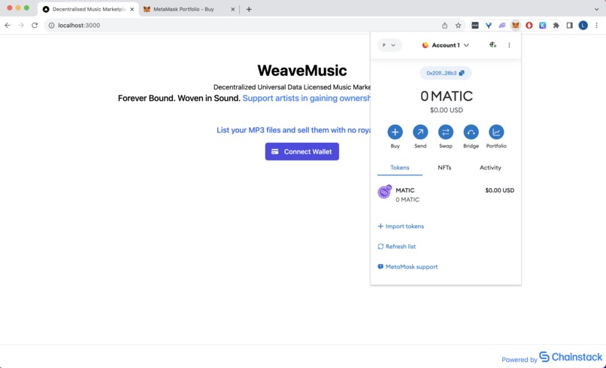This screenshot has height=368, width=606.
Task: Expand the Account 1 dropdown
Action: pyautogui.click(x=445, y=45)
